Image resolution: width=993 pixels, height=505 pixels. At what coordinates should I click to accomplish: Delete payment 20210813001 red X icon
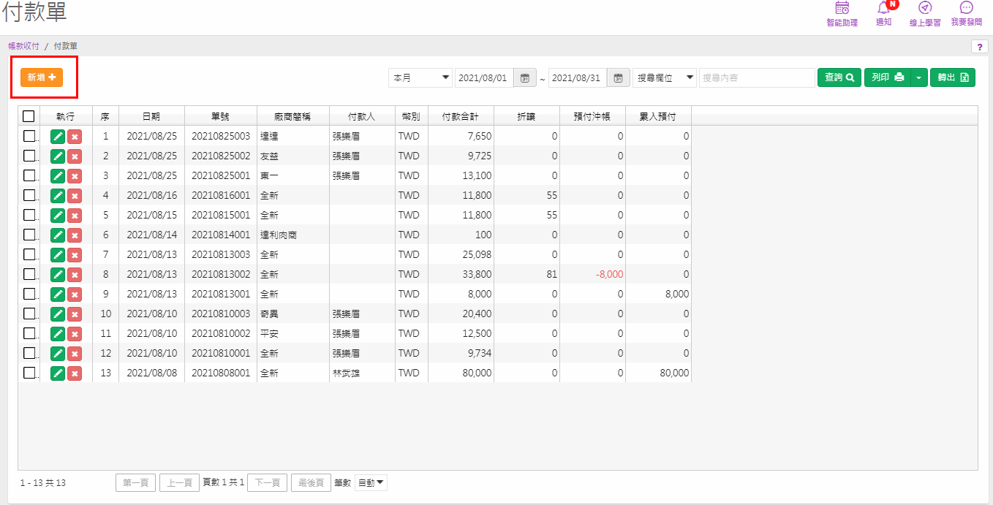[75, 295]
